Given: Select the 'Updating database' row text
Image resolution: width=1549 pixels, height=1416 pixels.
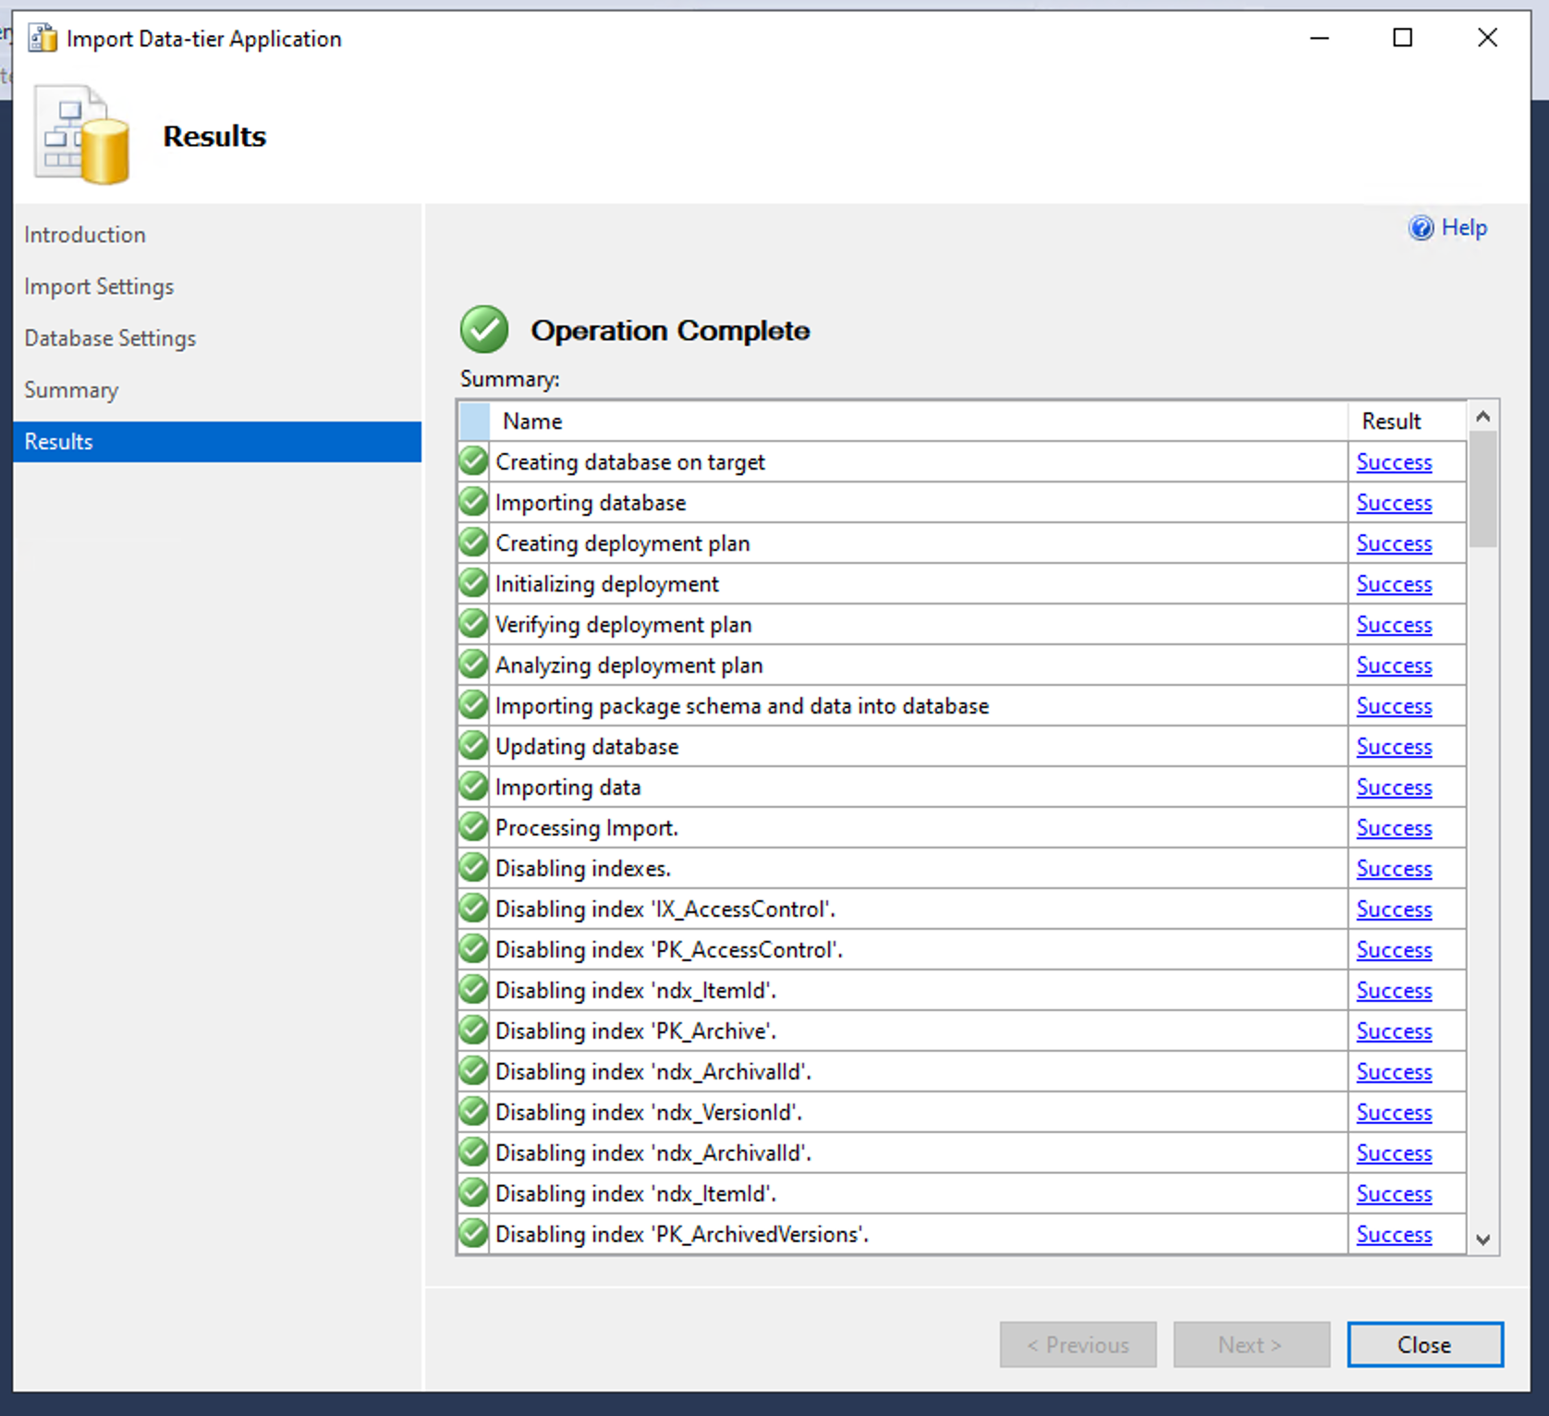Looking at the screenshot, I should [x=587, y=747].
